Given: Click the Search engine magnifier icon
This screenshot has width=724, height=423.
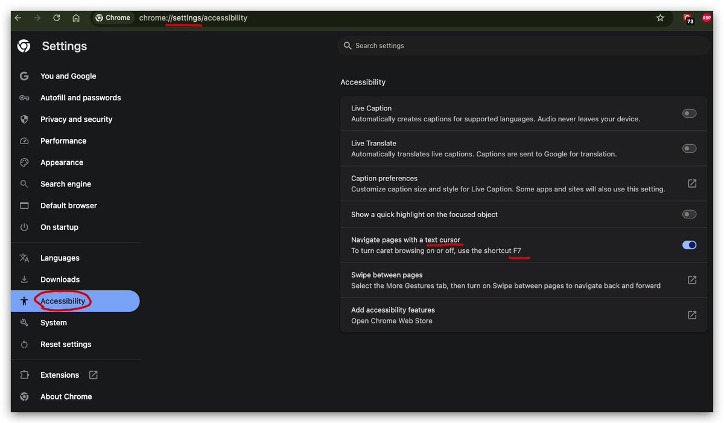Looking at the screenshot, I should pos(24,183).
